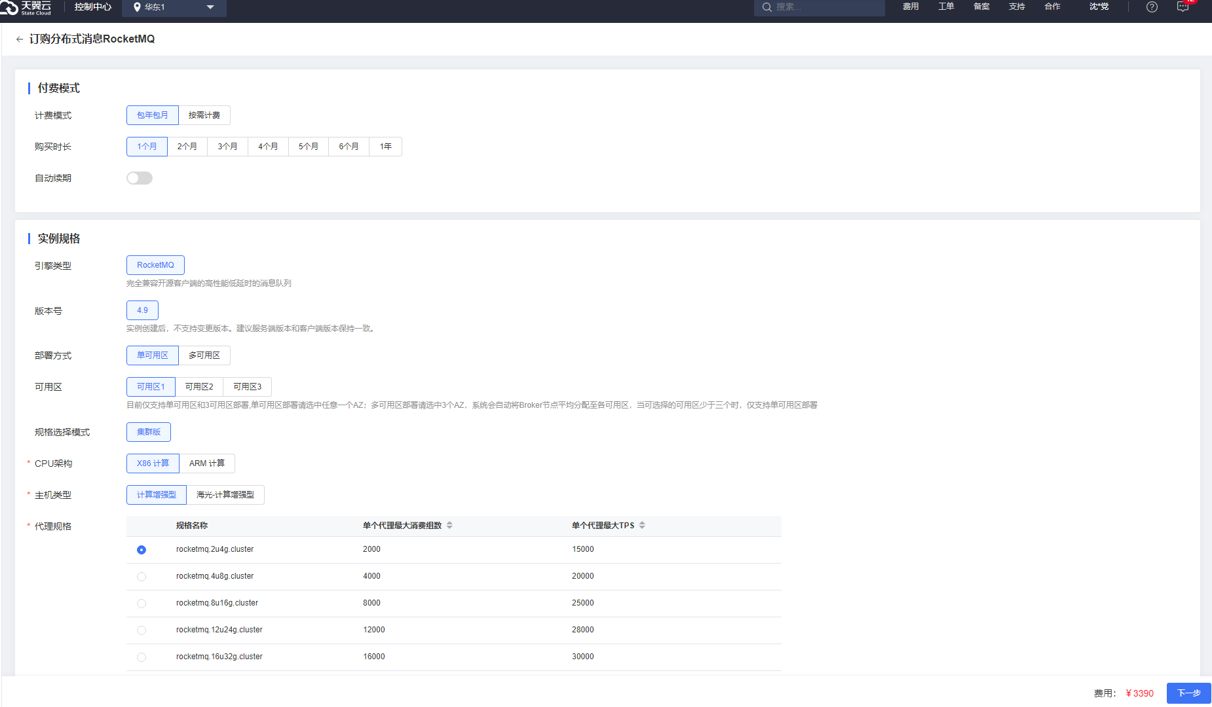Select 4个月 purchase duration
Screen dimensions: 1212x707
(268, 147)
